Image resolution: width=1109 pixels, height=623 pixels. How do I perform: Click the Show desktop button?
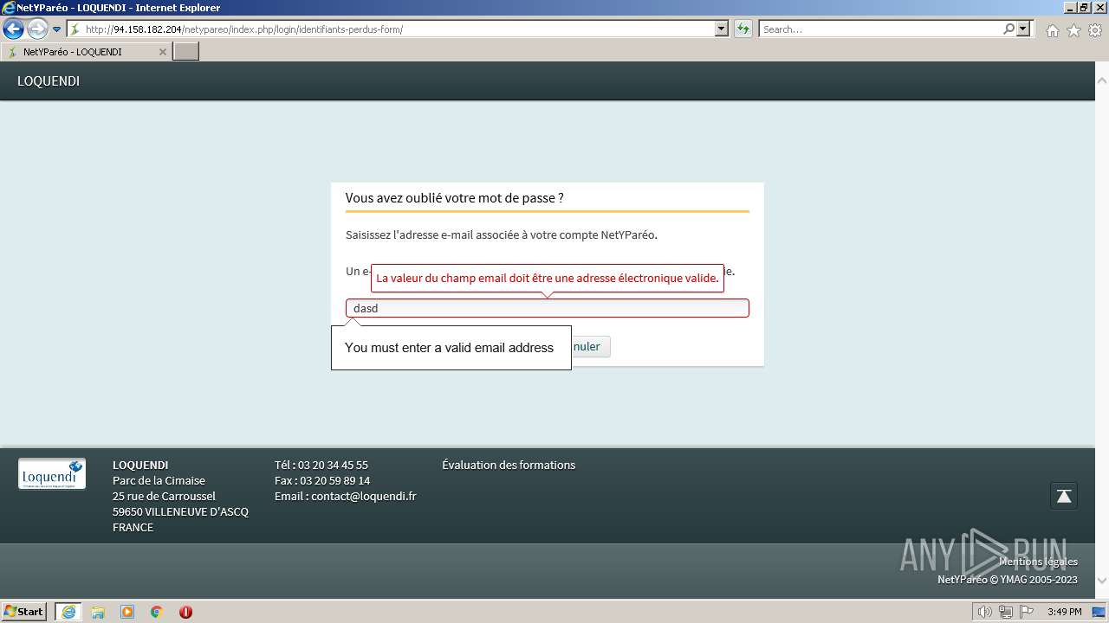click(1099, 612)
